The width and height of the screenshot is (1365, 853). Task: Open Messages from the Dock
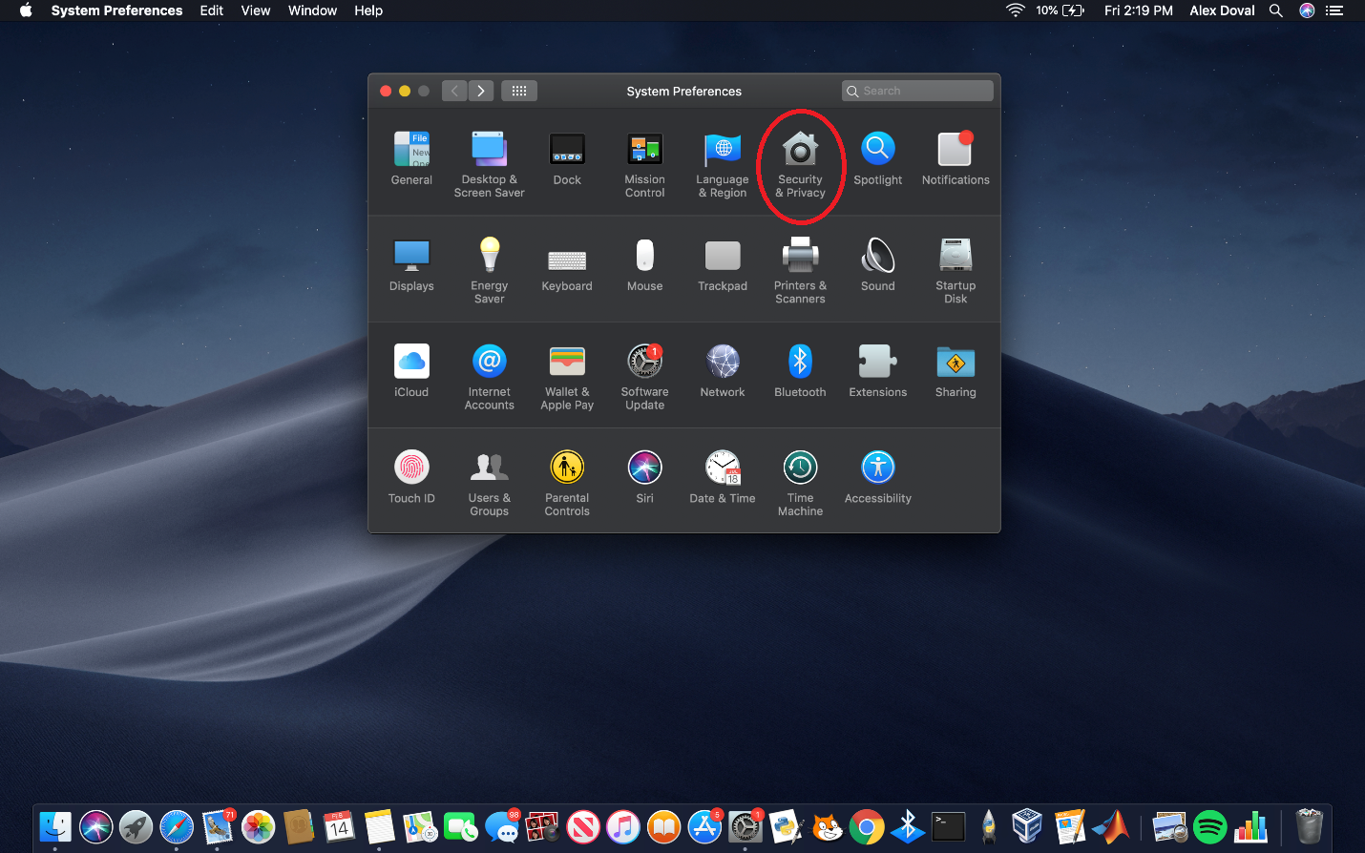[501, 826]
